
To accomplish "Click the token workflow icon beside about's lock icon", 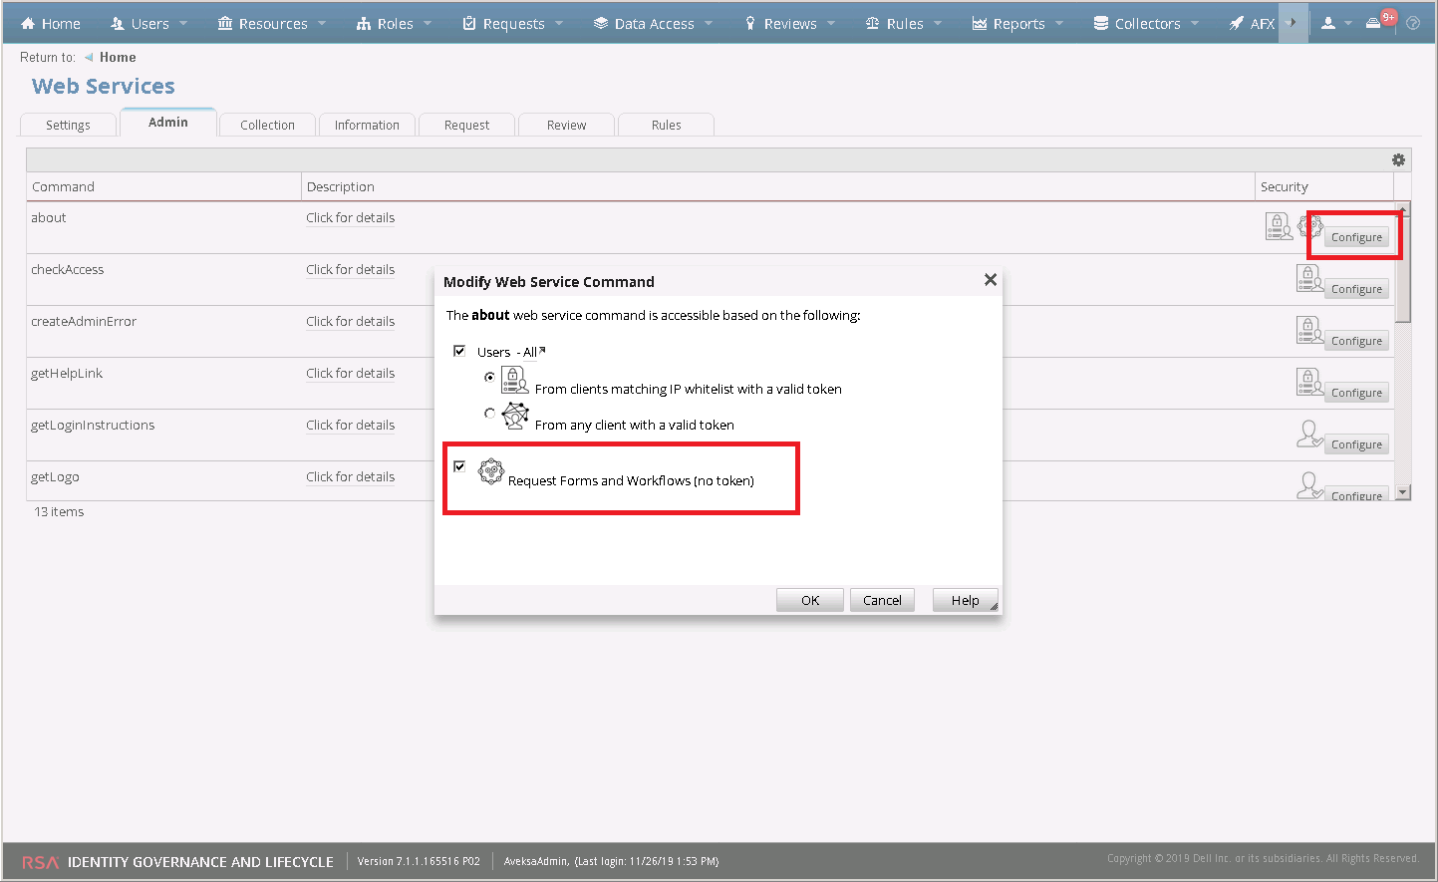I will [x=1310, y=225].
